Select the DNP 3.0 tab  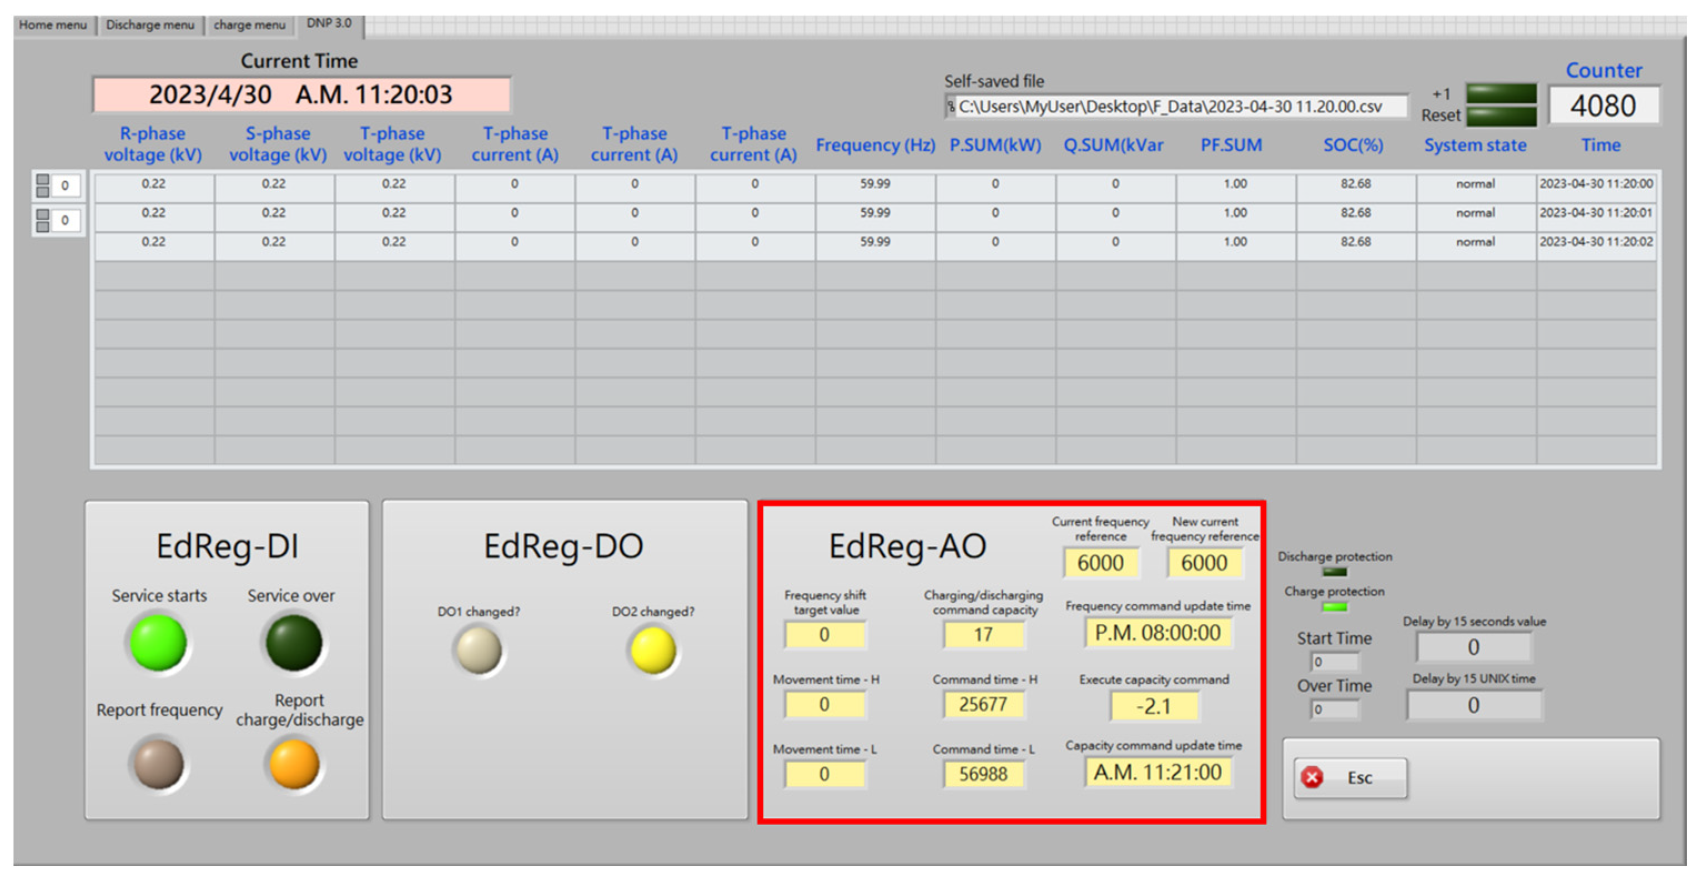click(329, 24)
